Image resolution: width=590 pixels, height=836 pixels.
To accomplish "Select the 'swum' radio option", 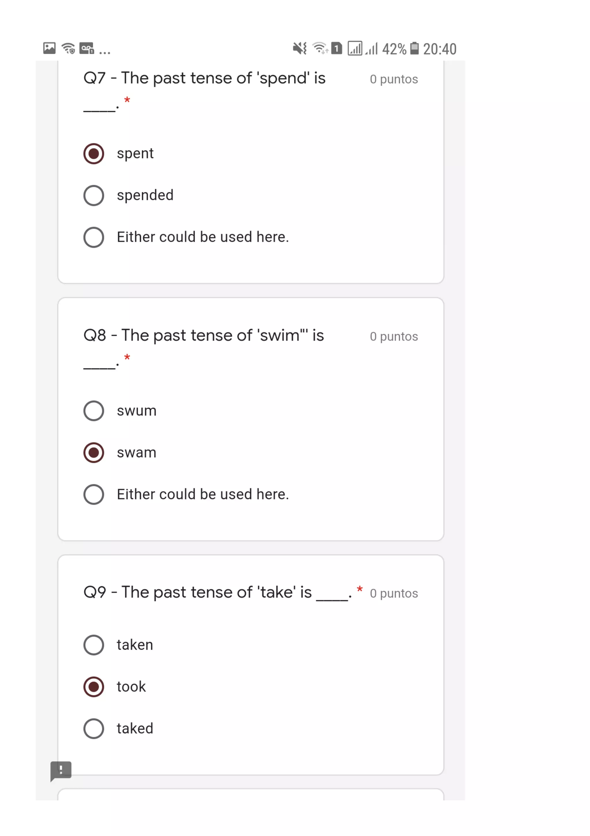I will tap(94, 411).
